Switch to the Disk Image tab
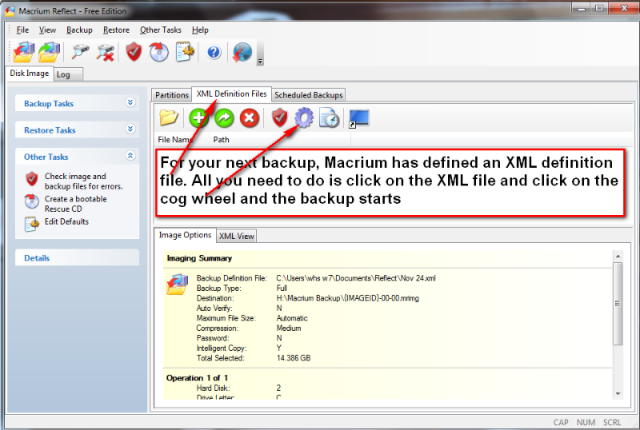Screen dimensions: 640x430 click(30, 73)
